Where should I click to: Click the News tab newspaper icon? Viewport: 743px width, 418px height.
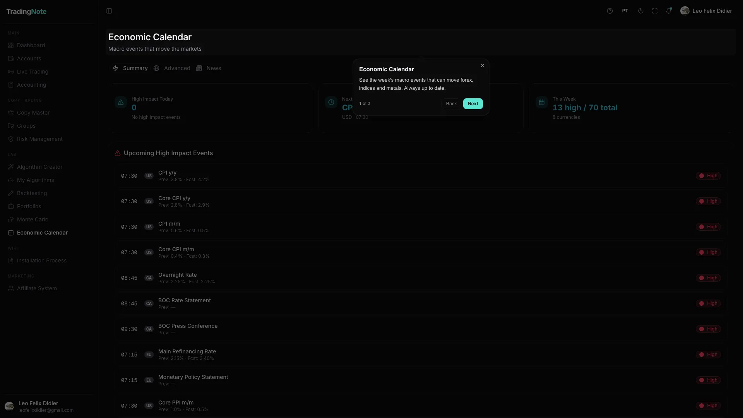click(199, 68)
